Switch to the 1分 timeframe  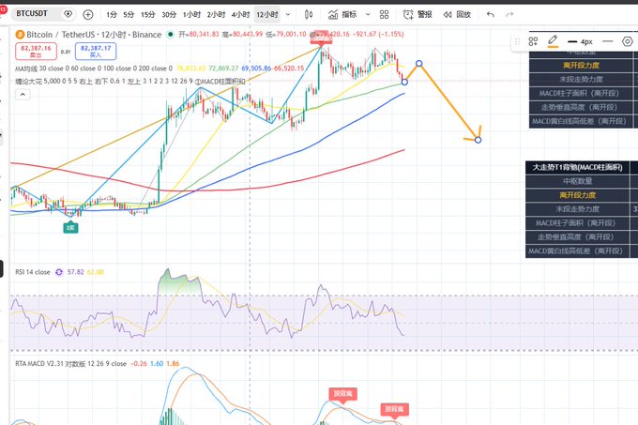(112, 15)
